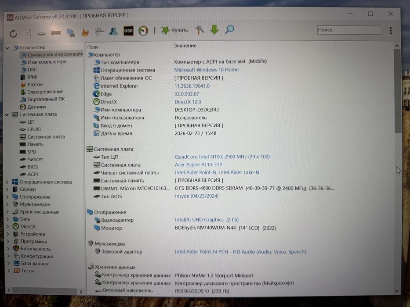The image size is (410, 307).
Task: Open the OSD panel icon
Action: point(128,31)
